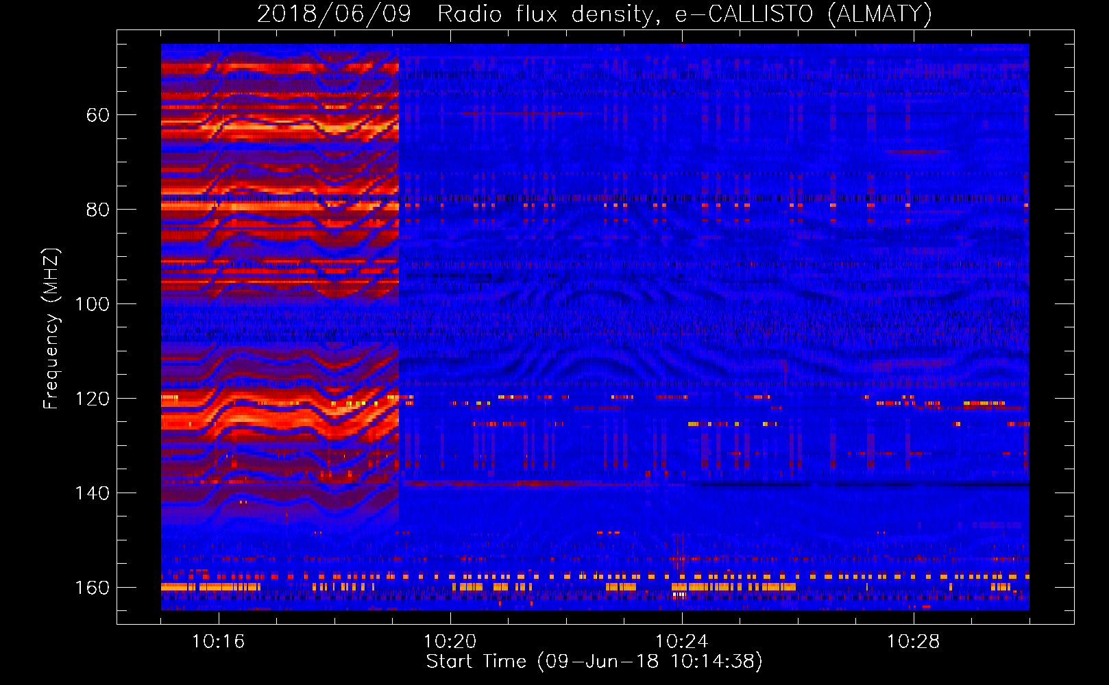1109x685 pixels.
Task: Select the date 2018/06/09 in the title
Action: pos(334,14)
